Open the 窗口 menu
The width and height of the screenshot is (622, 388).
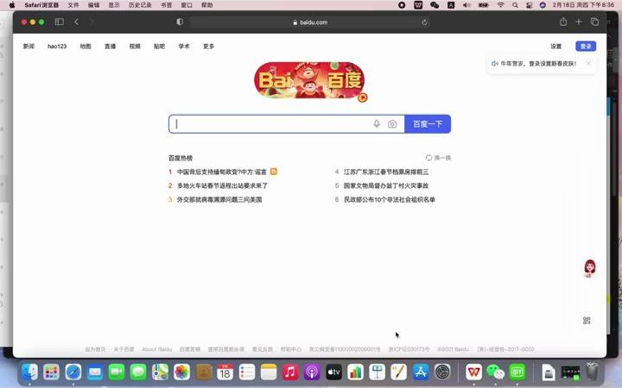(187, 5)
